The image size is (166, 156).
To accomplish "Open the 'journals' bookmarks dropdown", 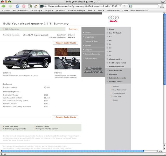I will 61,11.
